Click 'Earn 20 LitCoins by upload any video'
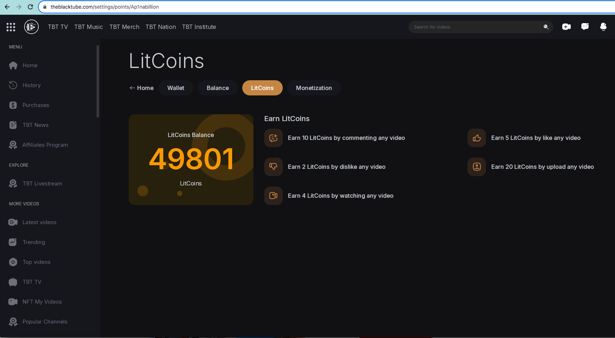 coord(542,167)
